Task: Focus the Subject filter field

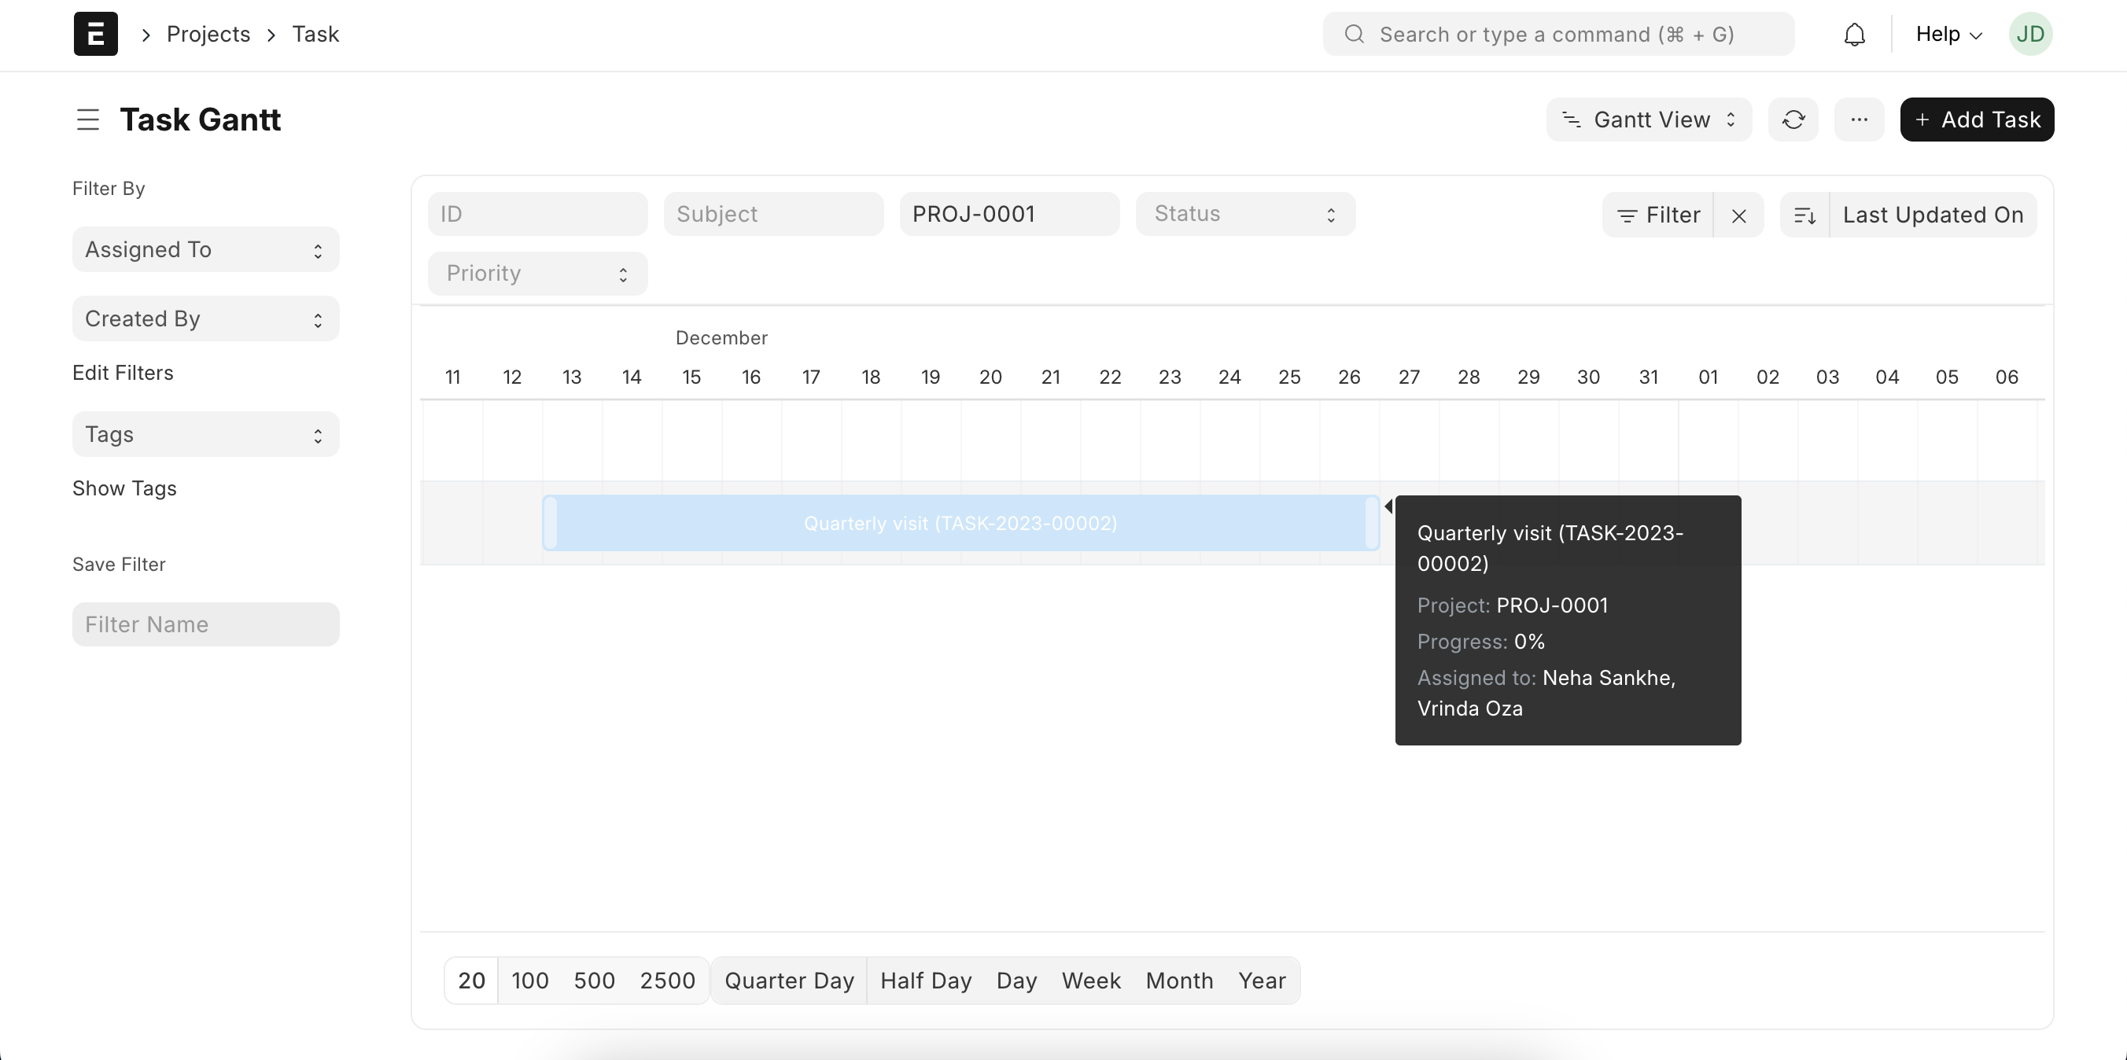Action: pos(774,214)
